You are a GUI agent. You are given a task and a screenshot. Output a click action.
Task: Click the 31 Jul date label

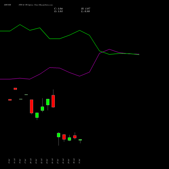pos(79,161)
